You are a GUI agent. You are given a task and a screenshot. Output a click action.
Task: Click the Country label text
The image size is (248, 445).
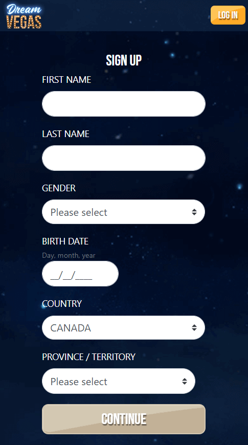coord(62,304)
